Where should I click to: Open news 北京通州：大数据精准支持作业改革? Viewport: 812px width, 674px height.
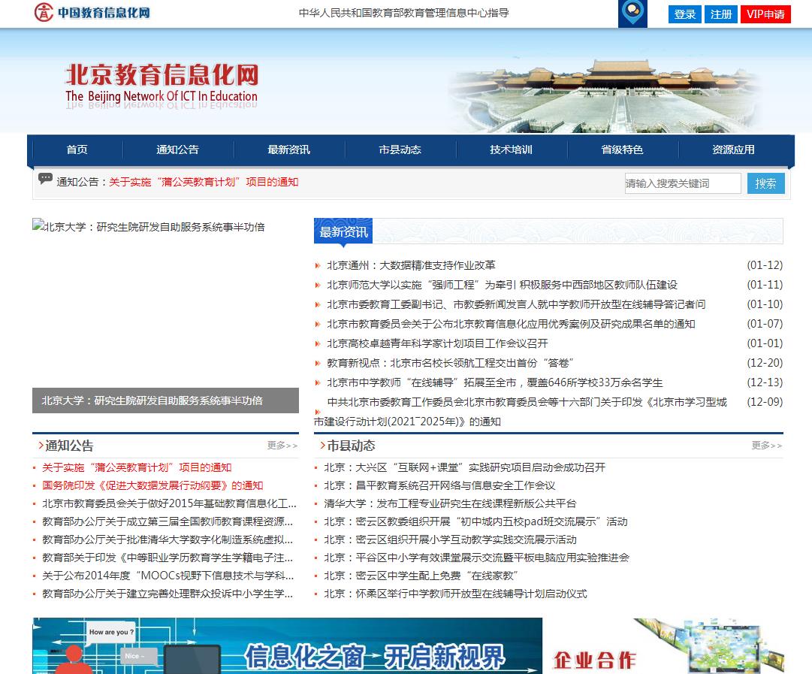(411, 265)
